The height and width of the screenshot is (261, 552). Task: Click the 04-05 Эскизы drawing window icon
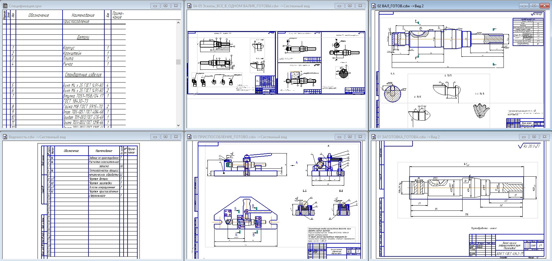189,6
